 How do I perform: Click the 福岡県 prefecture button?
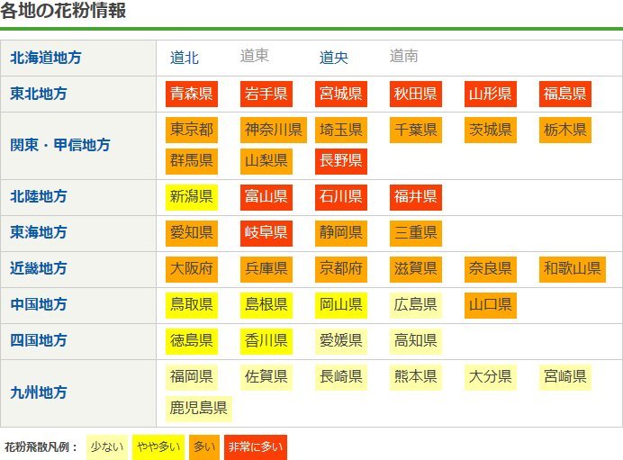[x=191, y=377]
